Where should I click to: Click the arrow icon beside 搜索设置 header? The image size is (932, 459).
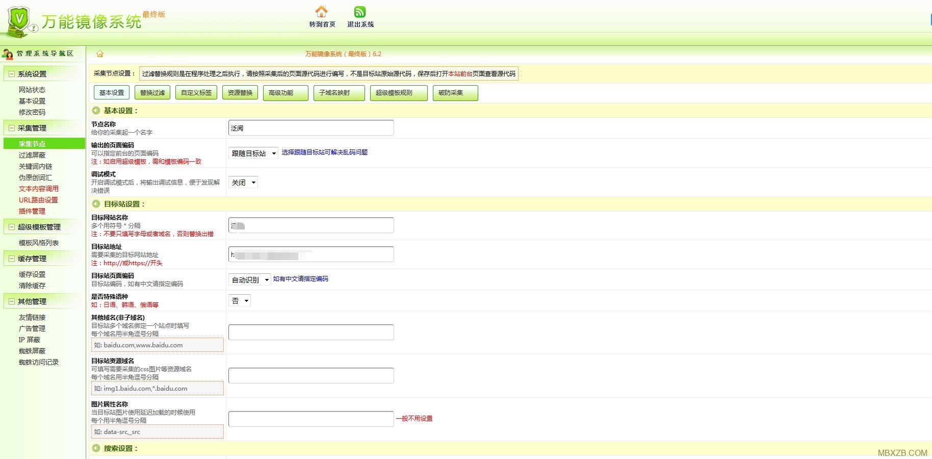[96, 448]
